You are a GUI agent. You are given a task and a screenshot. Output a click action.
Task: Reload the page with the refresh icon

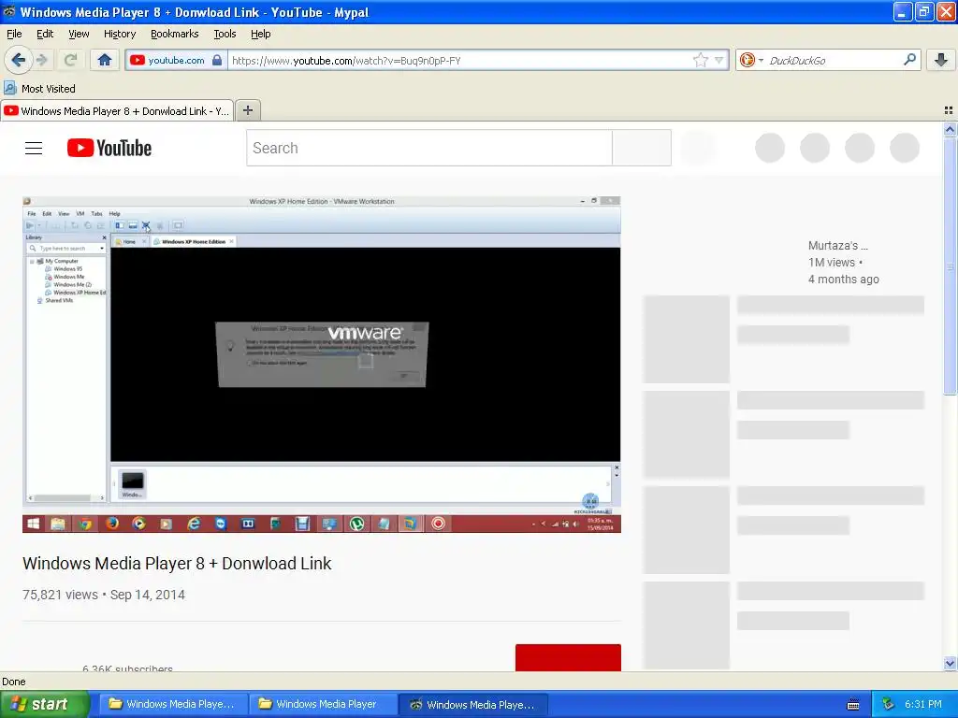(x=70, y=60)
